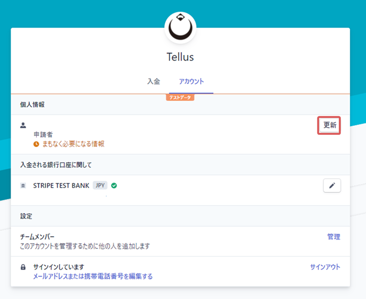Viewport: 366px width, 299px height.
Task: Click the テストデータ orange badge
Action: [180, 97]
